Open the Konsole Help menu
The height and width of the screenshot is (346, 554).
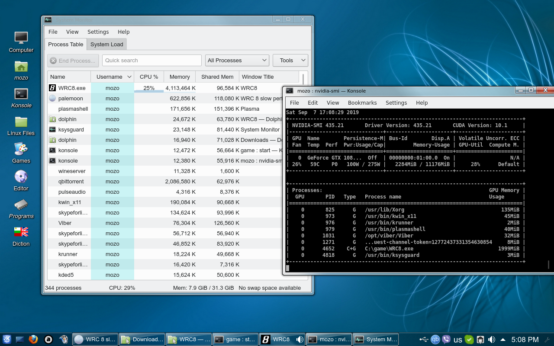(x=422, y=103)
